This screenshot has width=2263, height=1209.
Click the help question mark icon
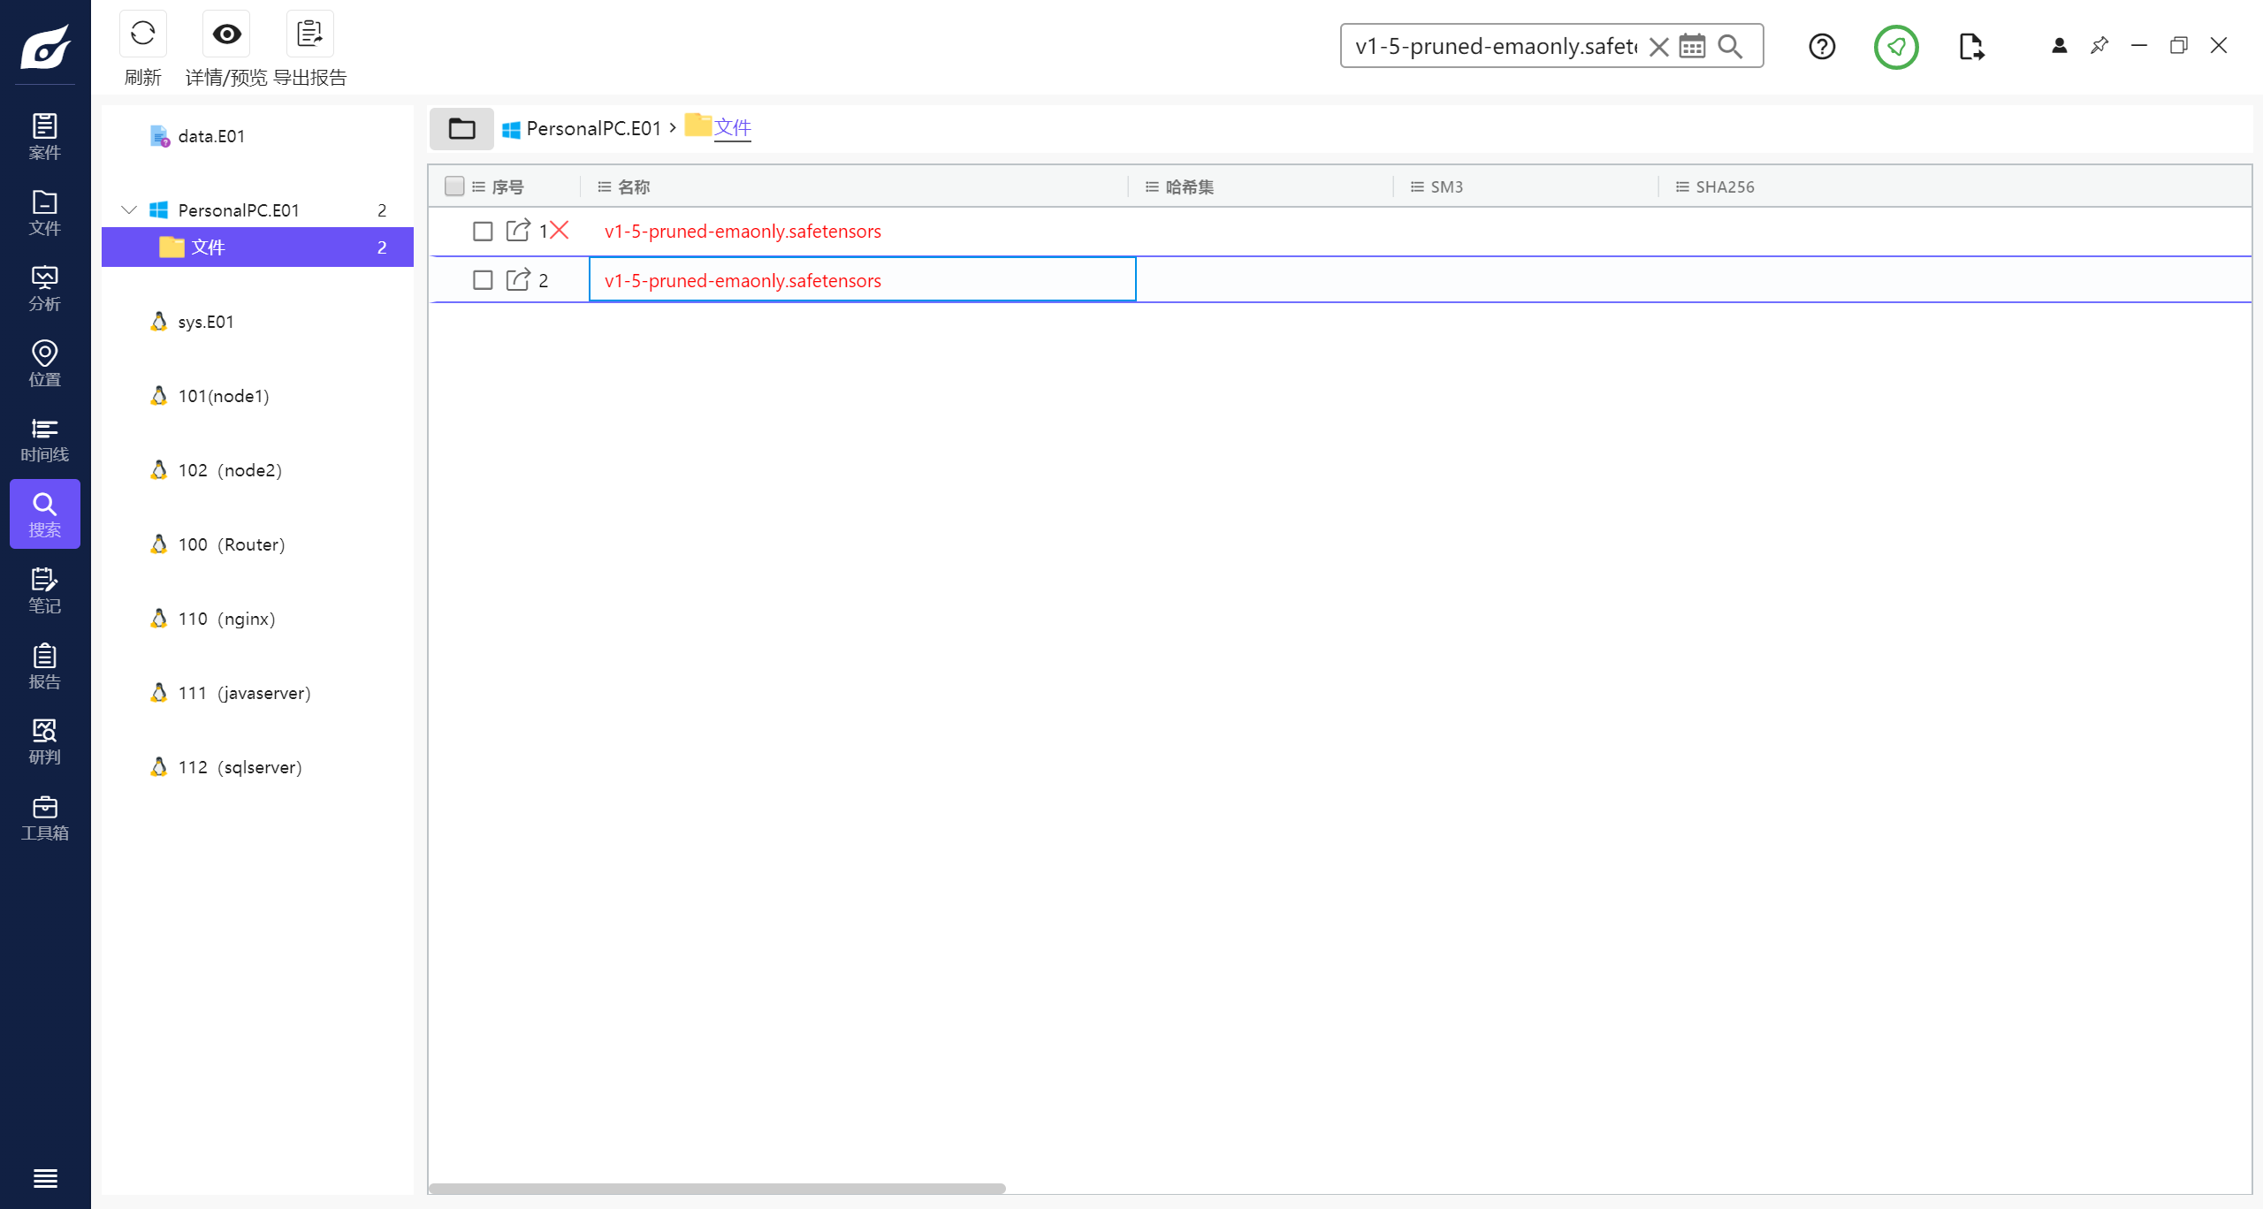1822,46
